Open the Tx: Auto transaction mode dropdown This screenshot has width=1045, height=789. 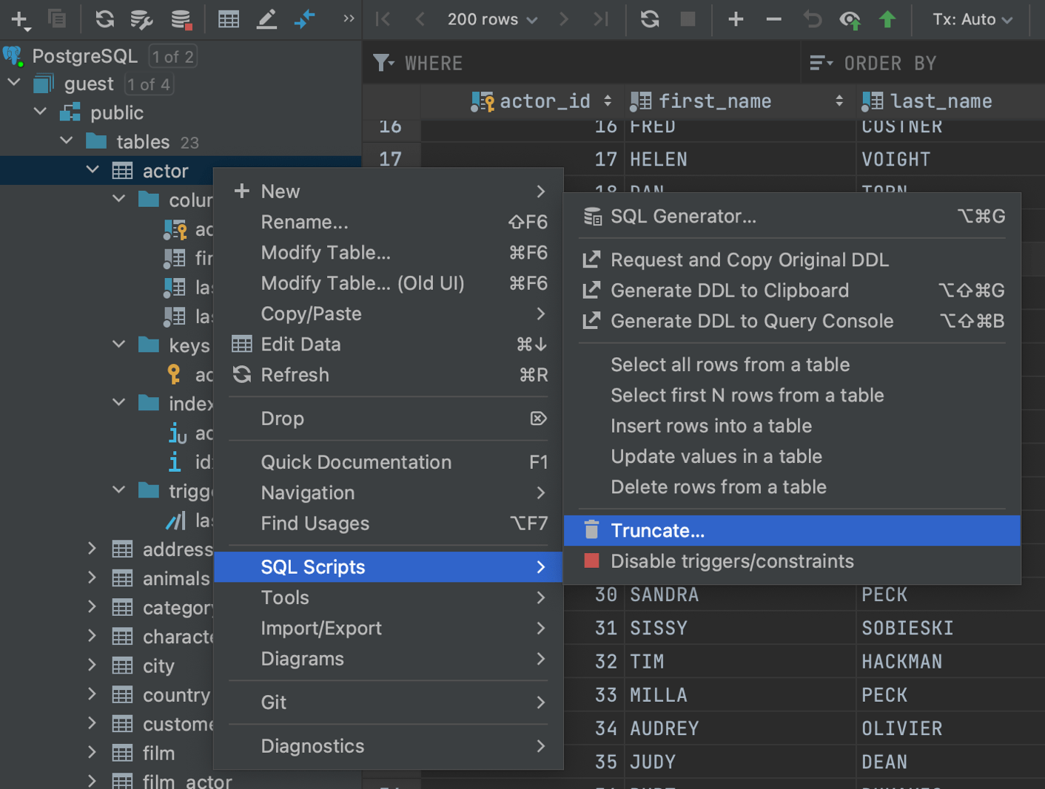coord(972,19)
